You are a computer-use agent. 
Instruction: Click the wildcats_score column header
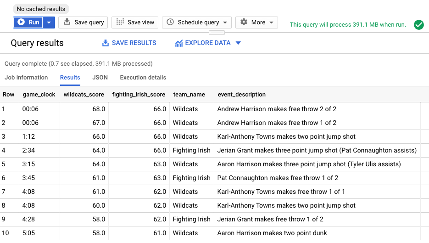pyautogui.click(x=84, y=95)
